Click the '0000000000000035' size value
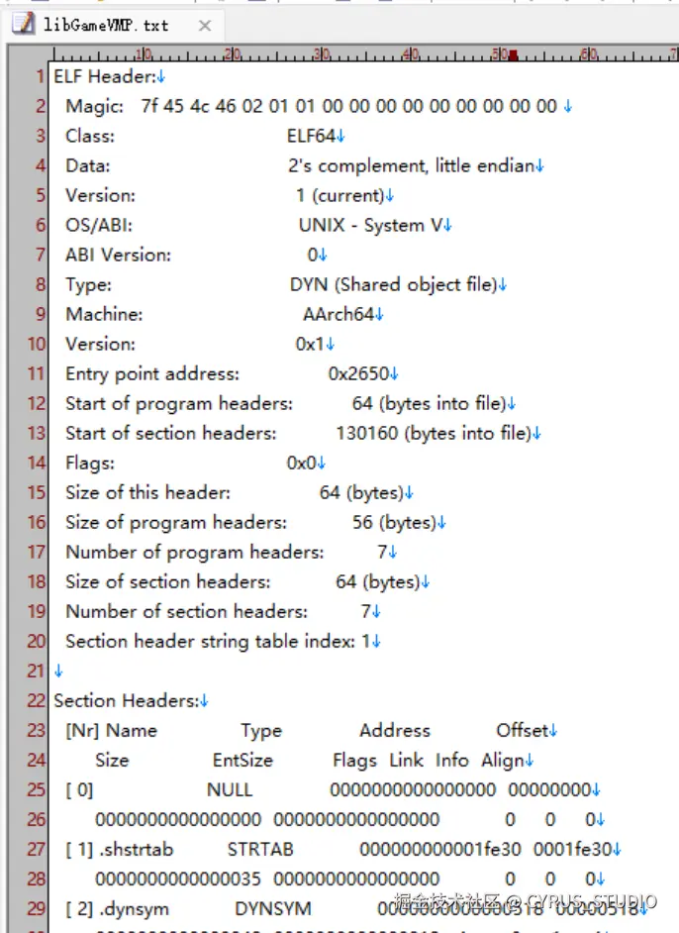Screen dimensions: 679x933 (178, 879)
